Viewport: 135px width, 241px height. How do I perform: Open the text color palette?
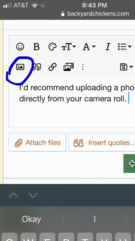tap(53, 47)
